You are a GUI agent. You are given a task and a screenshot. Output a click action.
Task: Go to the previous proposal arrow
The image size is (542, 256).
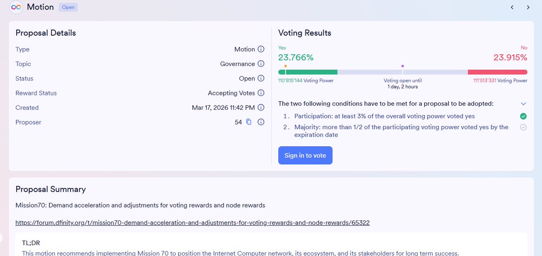(512, 7)
